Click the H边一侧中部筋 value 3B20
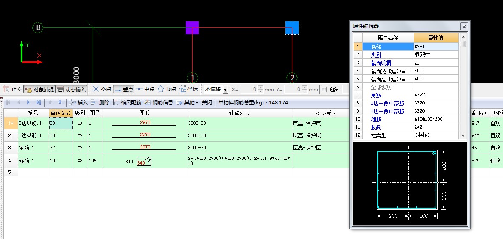Viewport: 503px width, 239px height. click(x=436, y=111)
